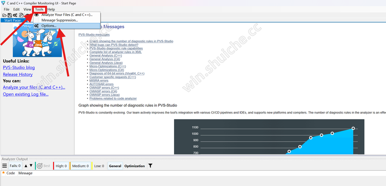Viewport: 386px width, 186px height.
Task: Open the File menu
Action: tap(7, 9)
